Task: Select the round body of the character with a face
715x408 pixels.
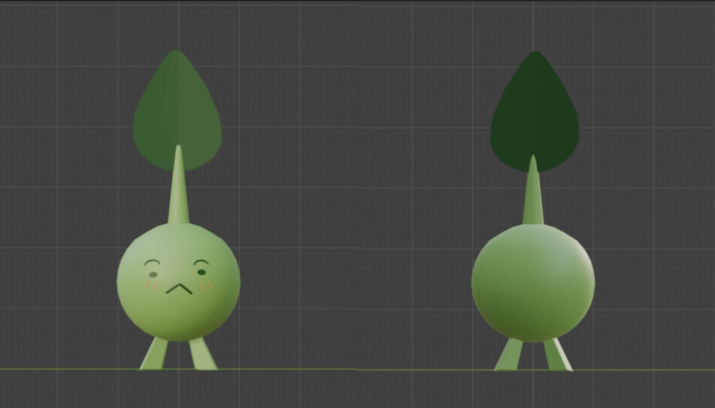Action: pyautogui.click(x=179, y=282)
